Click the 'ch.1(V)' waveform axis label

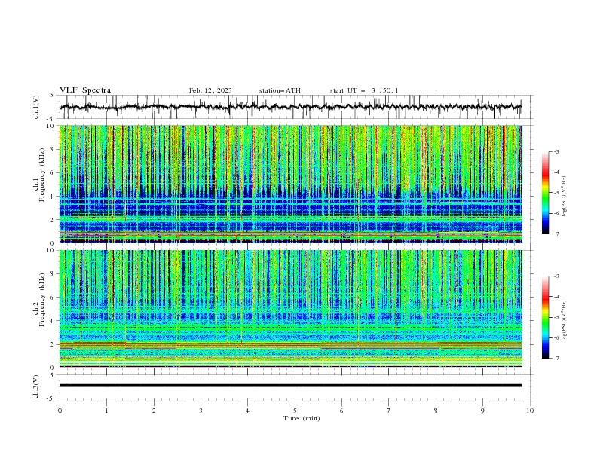(x=36, y=107)
